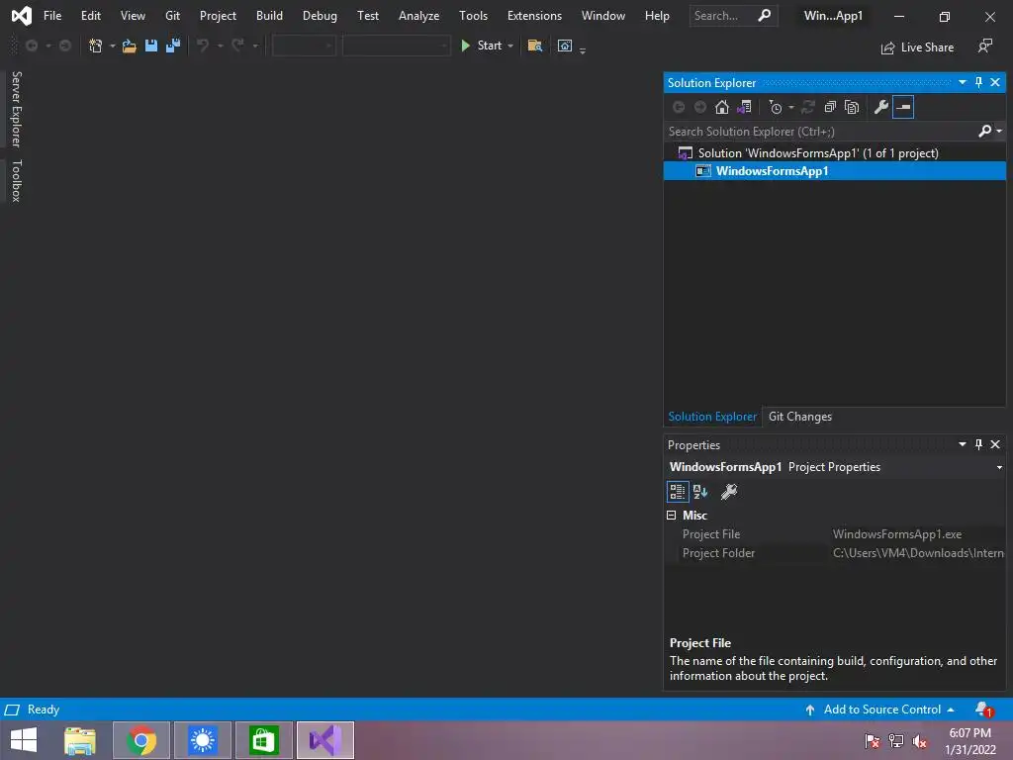Screen dimensions: 1013x760
Task: Click the Pending Changes Filter clock icon
Action: point(776,107)
